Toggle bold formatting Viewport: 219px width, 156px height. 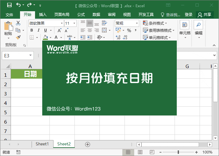point(32,30)
